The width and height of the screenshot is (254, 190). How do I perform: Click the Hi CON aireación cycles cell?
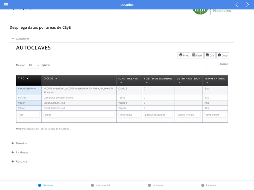pyautogui.click(x=79, y=90)
